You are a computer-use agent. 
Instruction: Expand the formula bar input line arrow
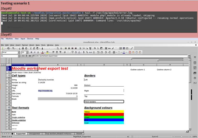click(189, 56)
